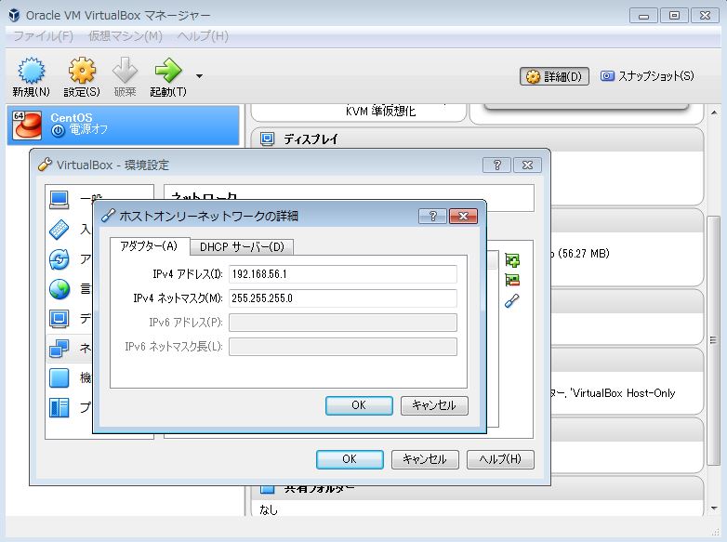Click the details pane vertical scrollbar
727x542 pixels.
(x=713, y=341)
